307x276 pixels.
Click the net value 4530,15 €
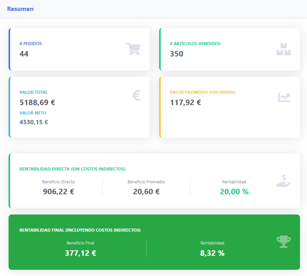[34, 122]
